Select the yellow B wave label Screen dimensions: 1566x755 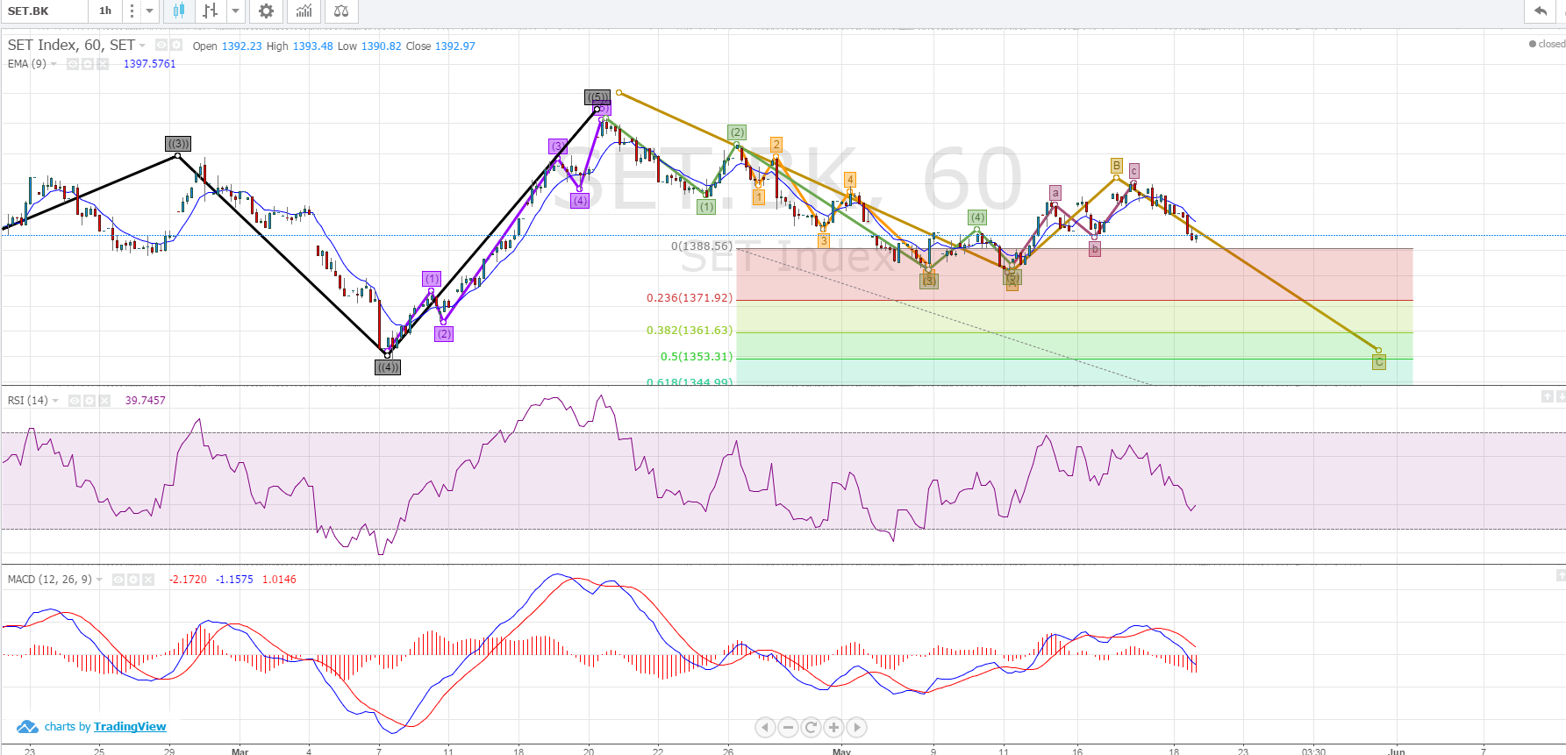[1116, 166]
